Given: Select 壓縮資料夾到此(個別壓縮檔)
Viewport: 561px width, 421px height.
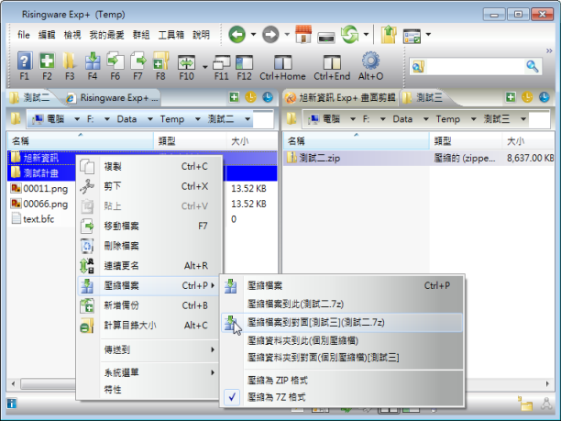Looking at the screenshot, I should [x=343, y=340].
